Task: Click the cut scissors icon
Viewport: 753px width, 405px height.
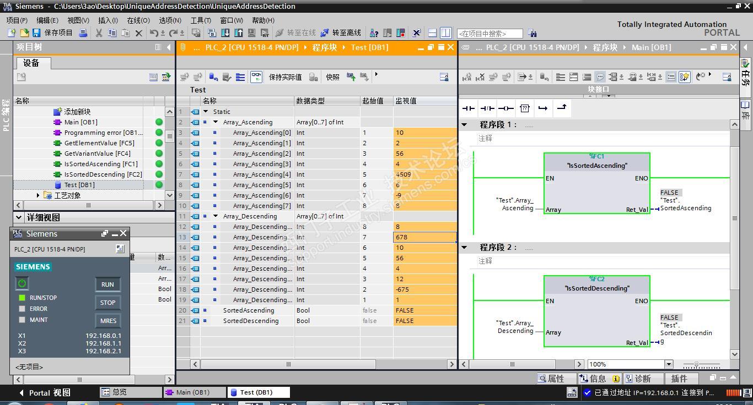Action: tap(99, 33)
